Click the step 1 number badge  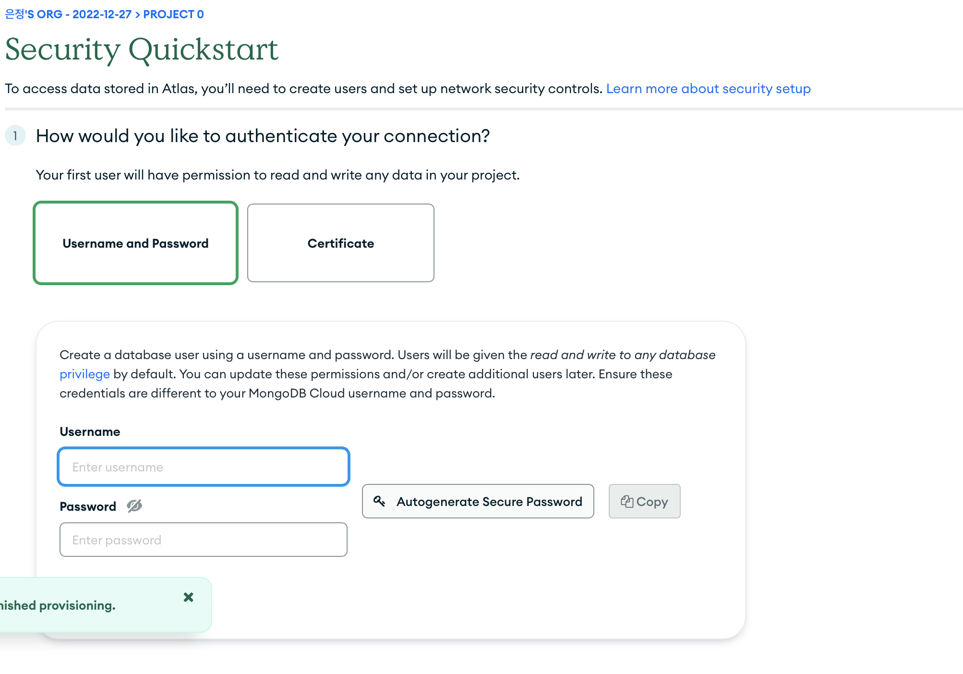click(15, 136)
